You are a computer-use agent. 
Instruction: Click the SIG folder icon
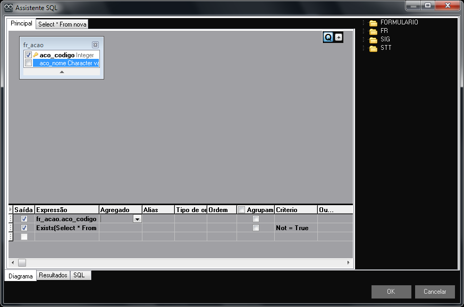[373, 40]
